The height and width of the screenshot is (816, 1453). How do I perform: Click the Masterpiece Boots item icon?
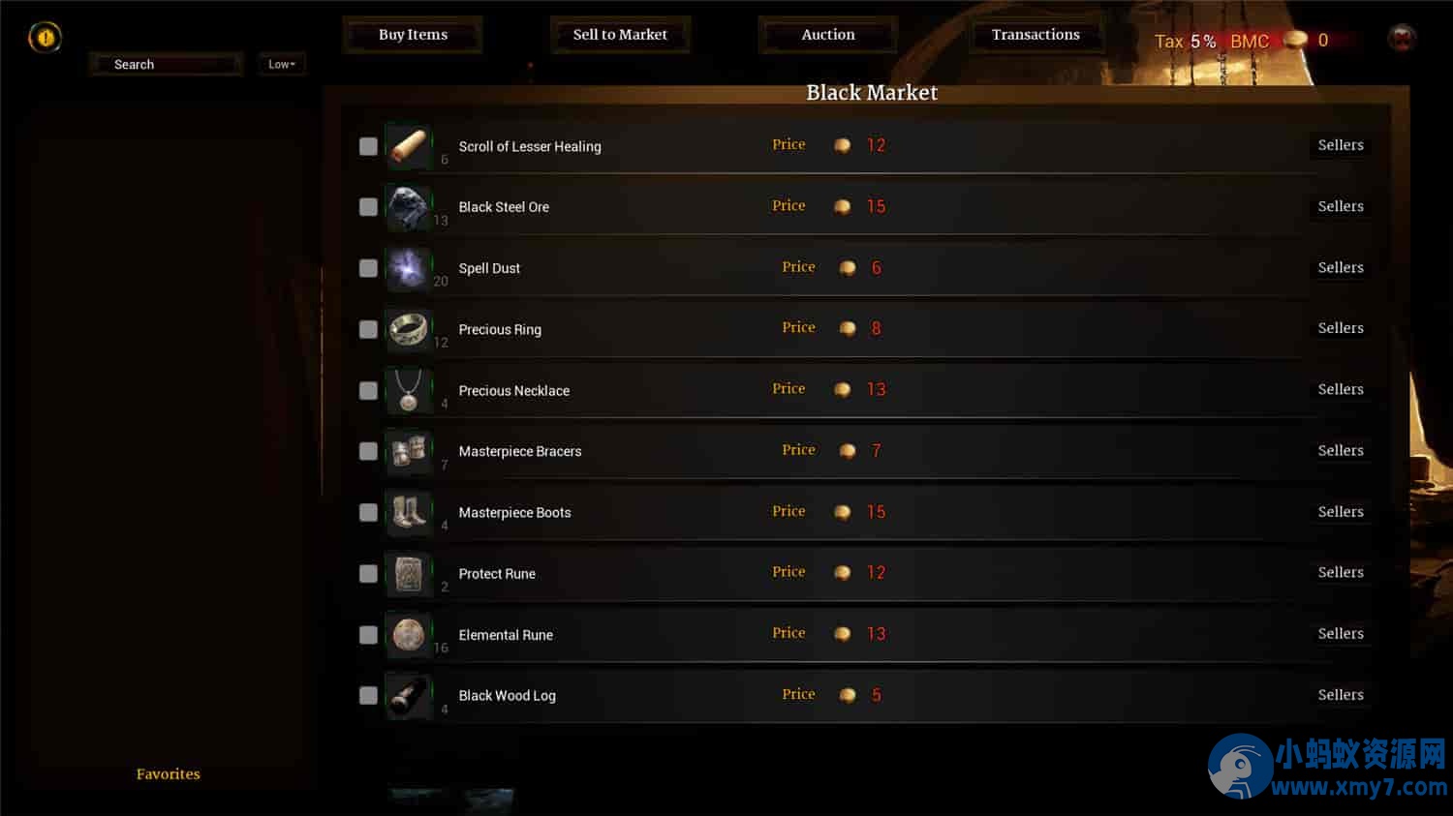(x=409, y=512)
